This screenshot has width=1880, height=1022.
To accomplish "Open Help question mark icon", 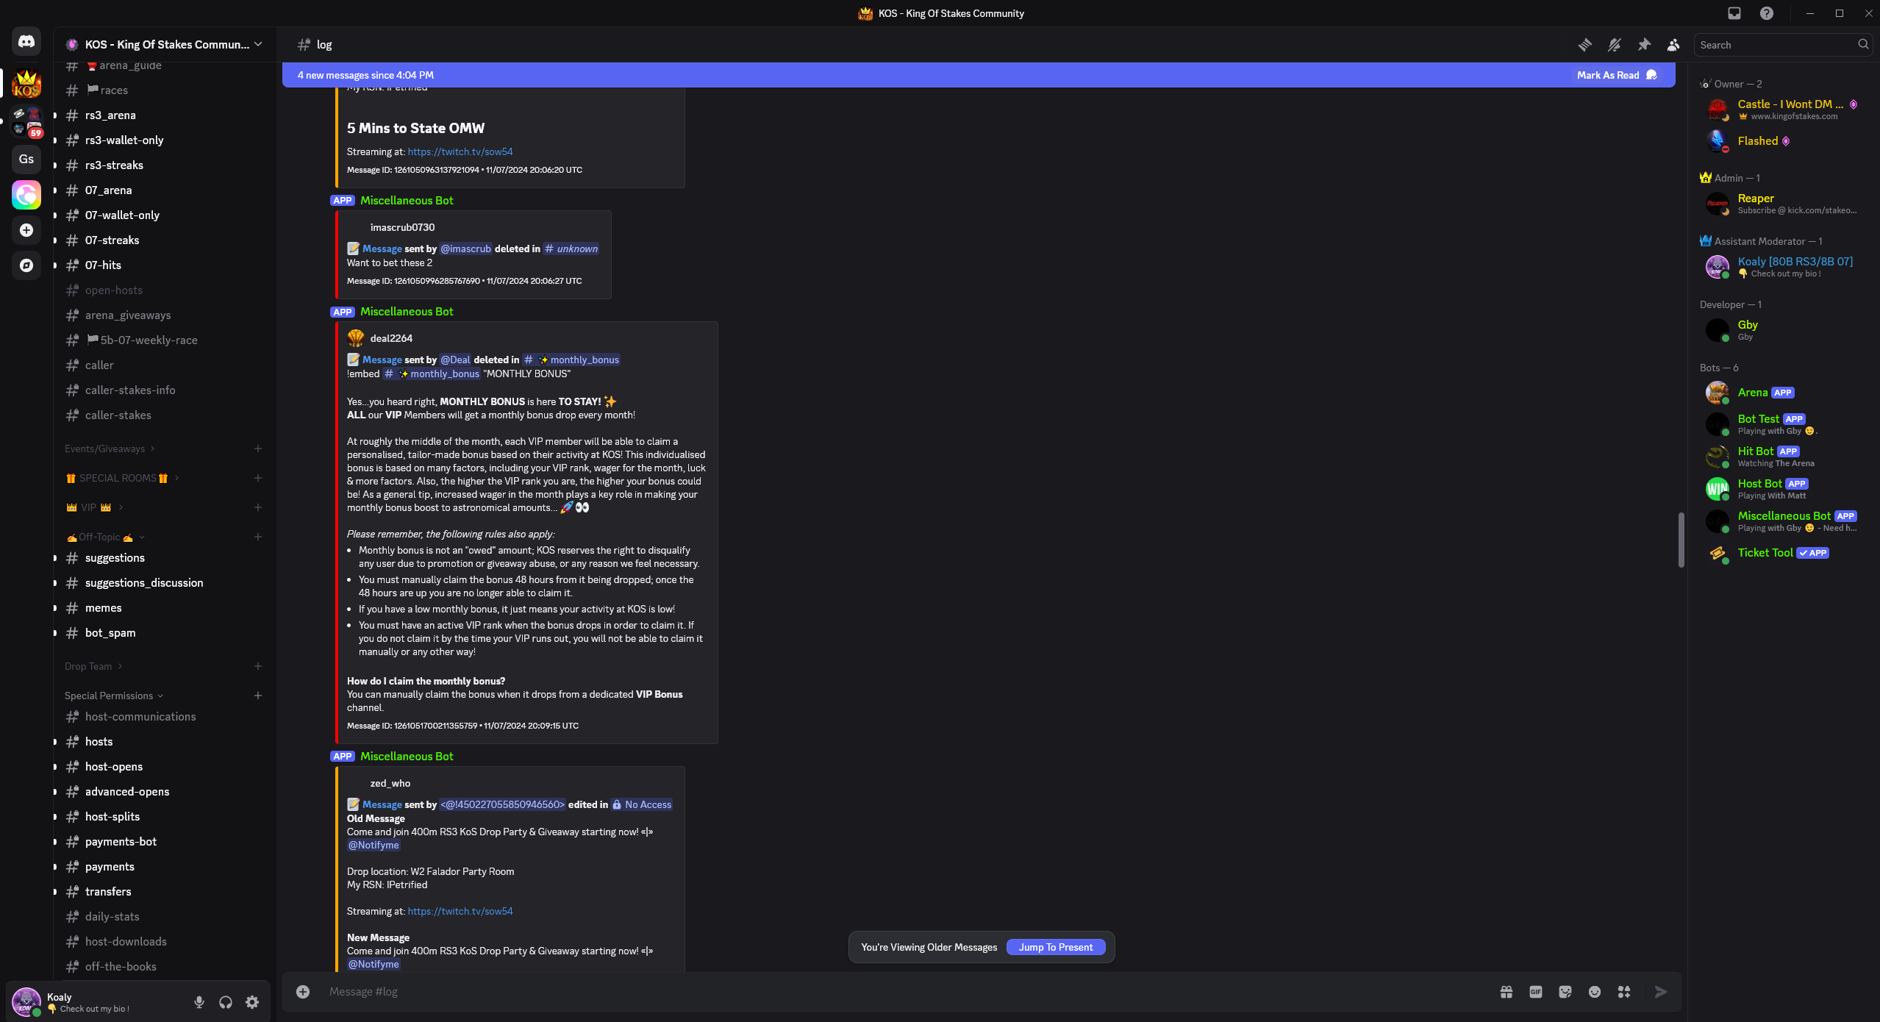I will pyautogui.click(x=1767, y=13).
